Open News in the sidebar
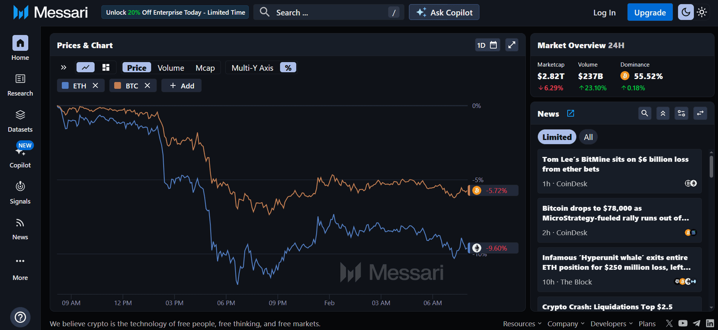The width and height of the screenshot is (718, 330). coord(20,229)
